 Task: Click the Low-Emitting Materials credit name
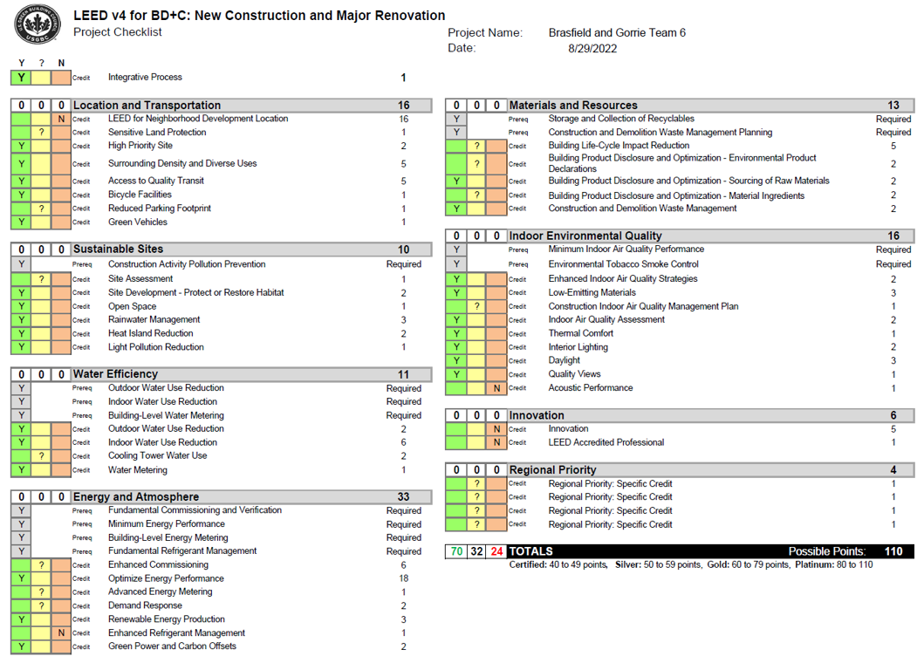592,293
